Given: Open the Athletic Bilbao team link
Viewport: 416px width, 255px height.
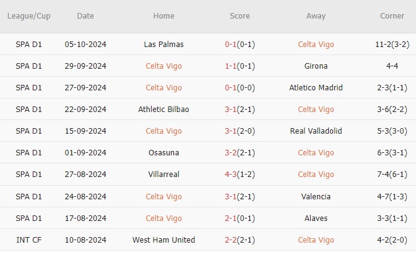Looking at the screenshot, I should pyautogui.click(x=163, y=110).
